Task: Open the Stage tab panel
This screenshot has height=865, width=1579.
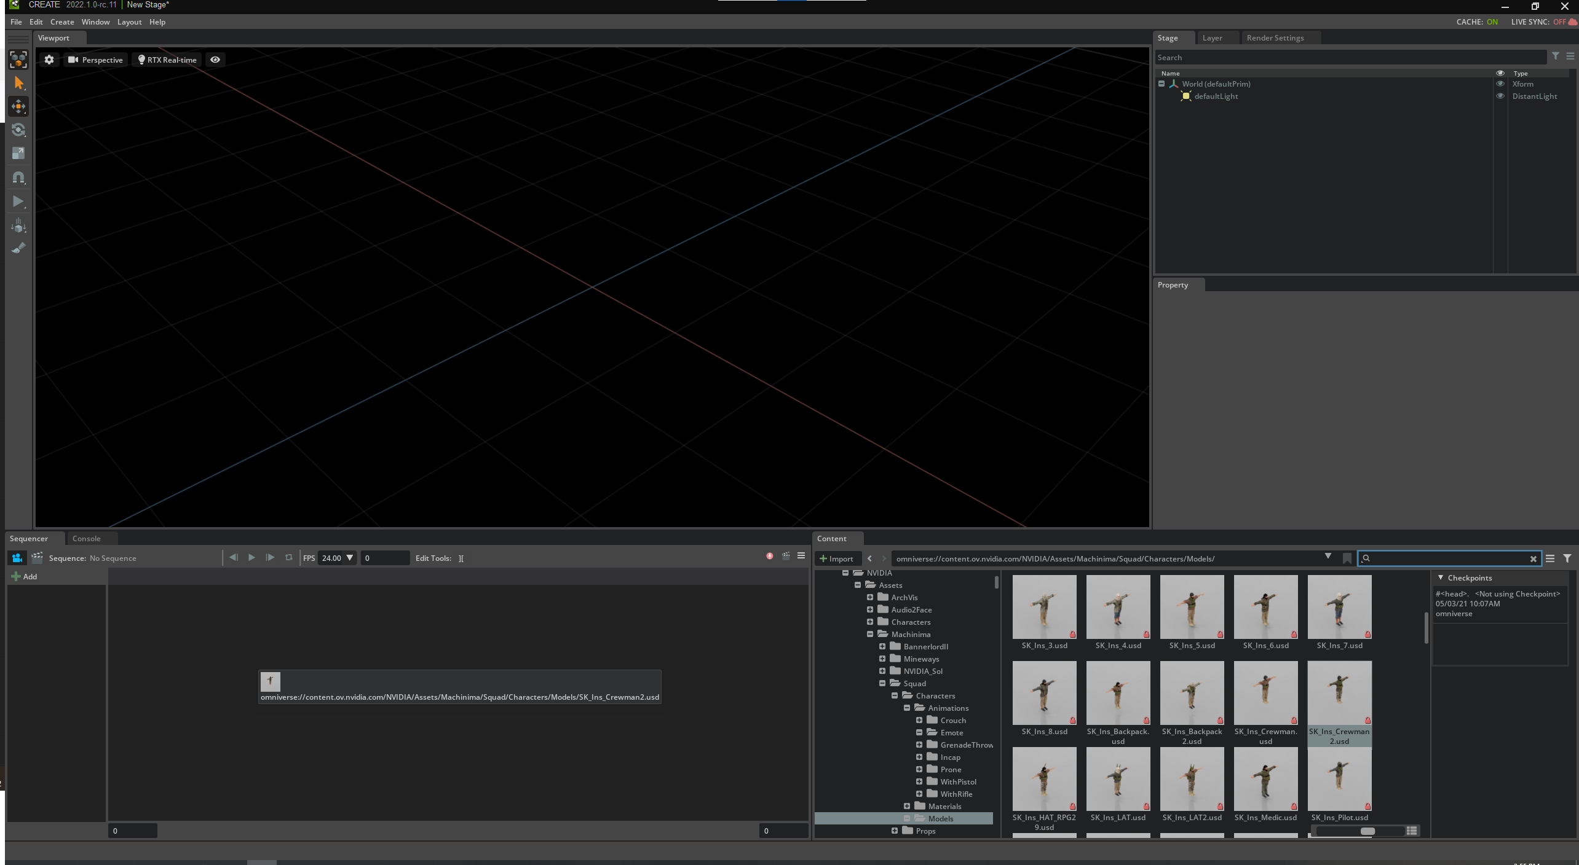Action: (1168, 37)
